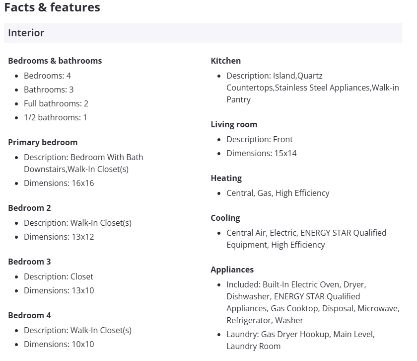The height and width of the screenshot is (361, 417).
Task: Click Primary bedroom Dimensions: 16x16
Action: coord(59,183)
